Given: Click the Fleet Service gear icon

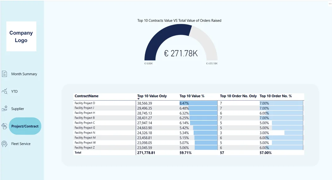Looking at the screenshot, I should [4, 144].
